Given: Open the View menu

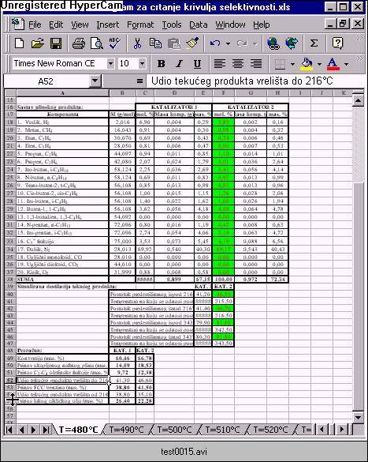Looking at the screenshot, I should [80, 24].
